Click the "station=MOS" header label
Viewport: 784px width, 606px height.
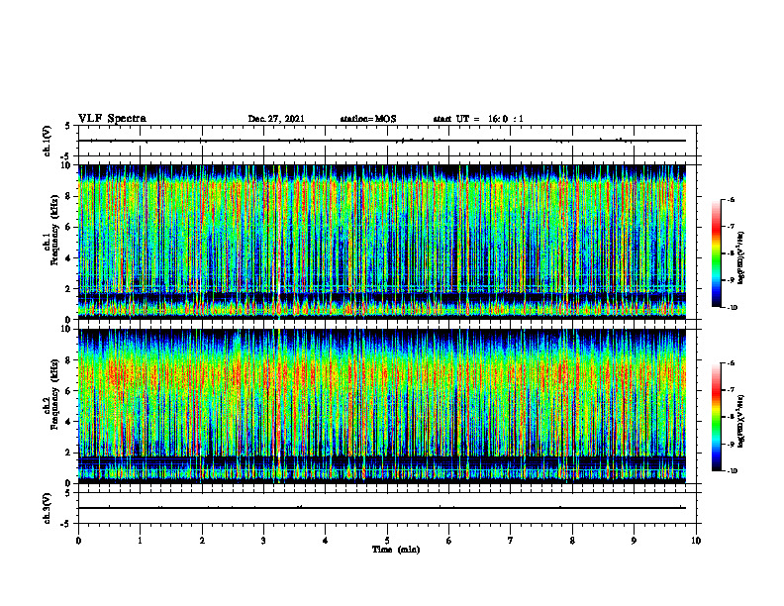point(368,119)
